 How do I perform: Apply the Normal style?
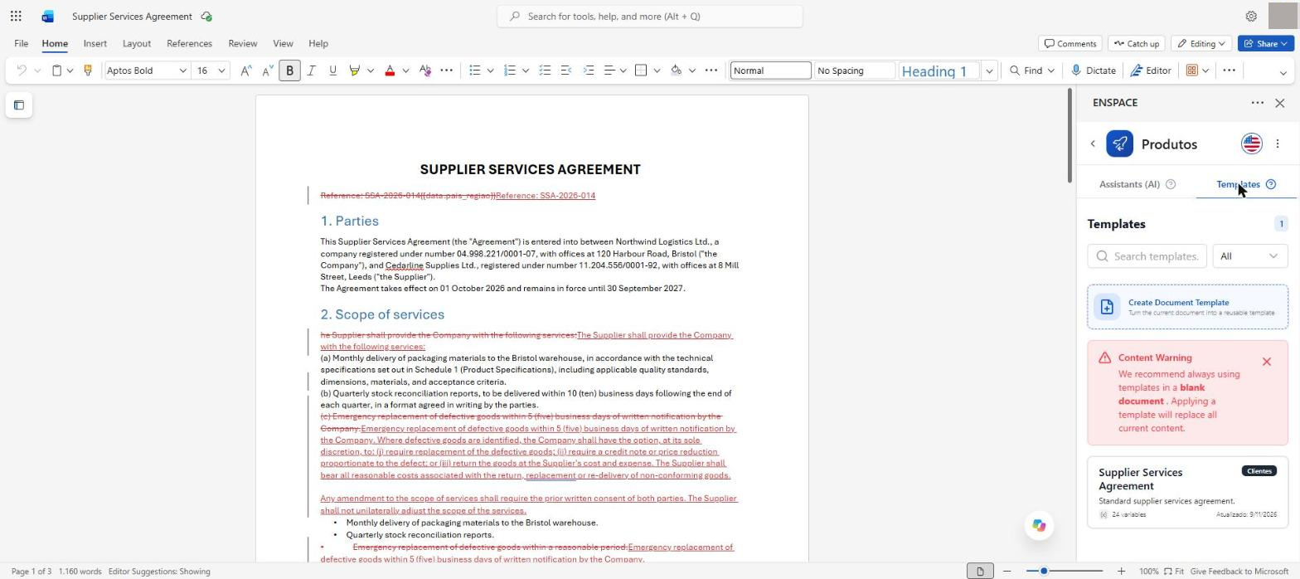[x=770, y=71]
